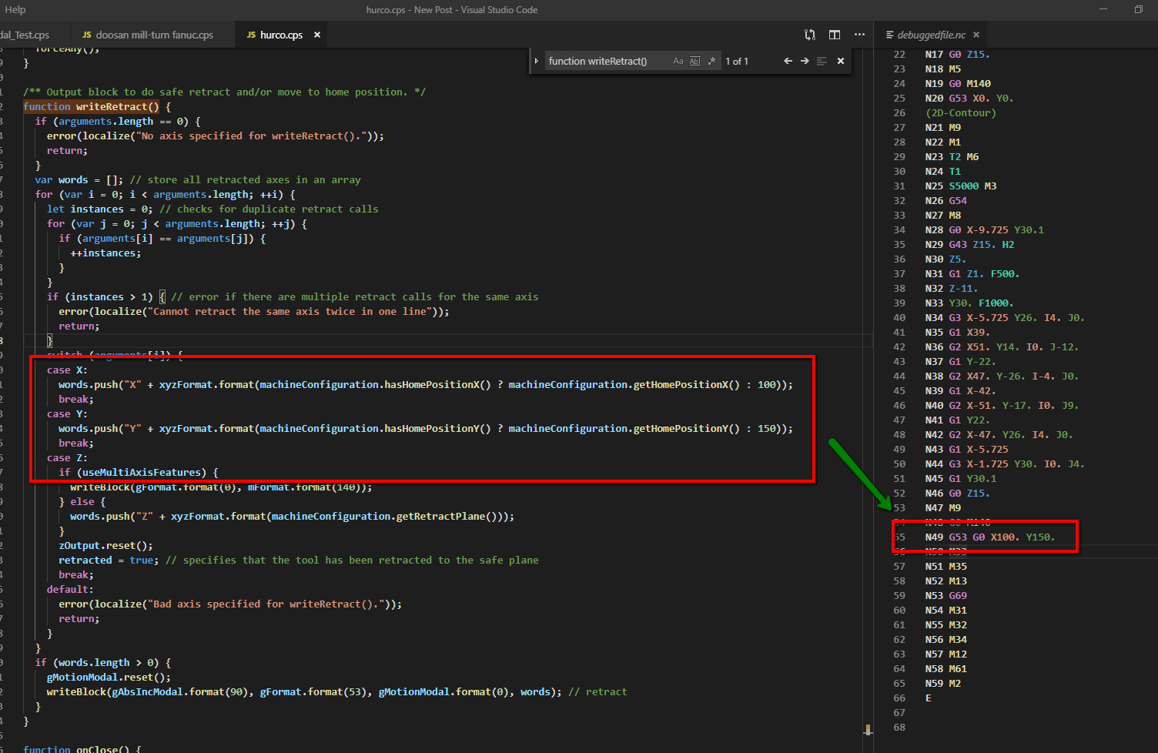Expand the find widget to show Replace
Screen dimensions: 1158x753
537,61
